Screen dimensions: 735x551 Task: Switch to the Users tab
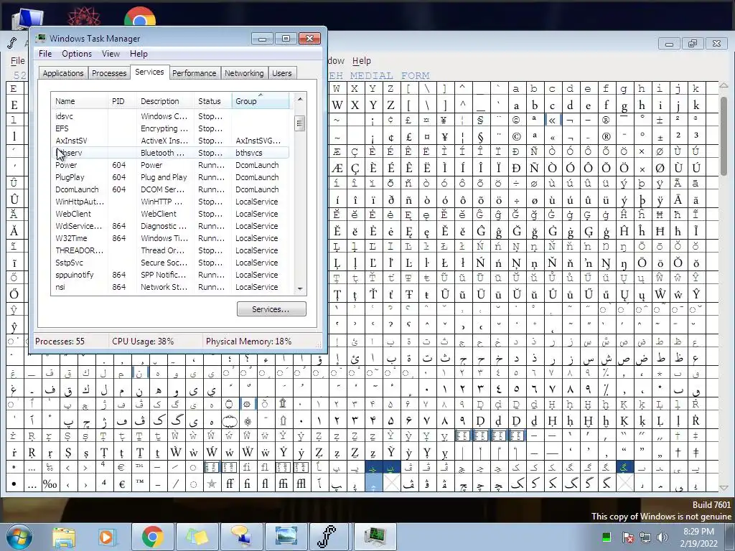click(281, 73)
